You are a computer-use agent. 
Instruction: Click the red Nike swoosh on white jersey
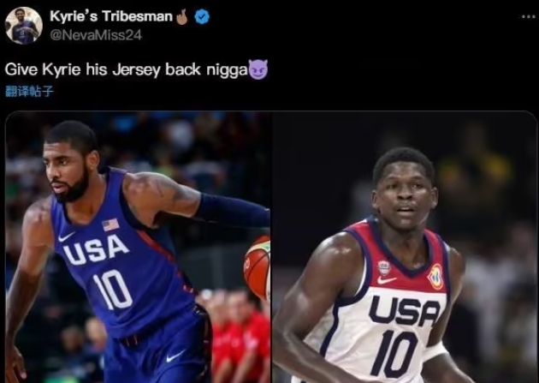387,280
